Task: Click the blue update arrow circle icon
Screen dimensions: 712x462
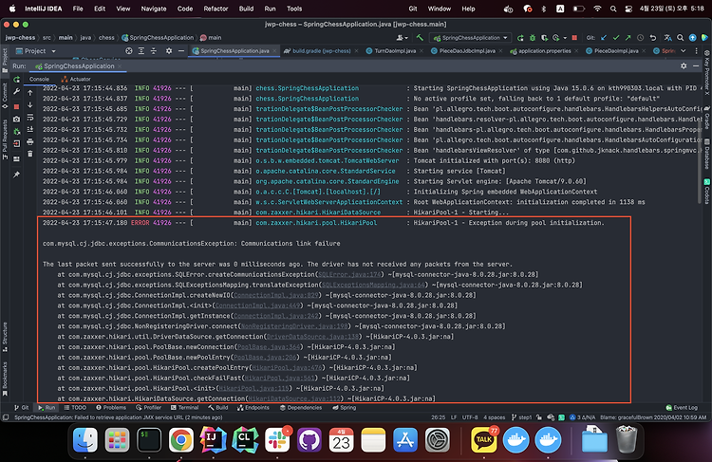Action: coord(692,38)
